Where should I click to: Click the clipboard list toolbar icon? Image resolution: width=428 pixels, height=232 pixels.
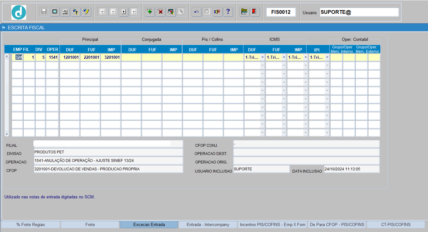[207, 12]
